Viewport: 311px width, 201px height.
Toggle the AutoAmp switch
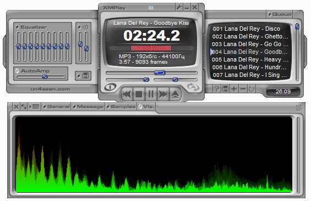coord(17,71)
